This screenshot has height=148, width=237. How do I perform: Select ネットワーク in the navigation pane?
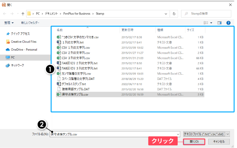[x=18, y=65]
